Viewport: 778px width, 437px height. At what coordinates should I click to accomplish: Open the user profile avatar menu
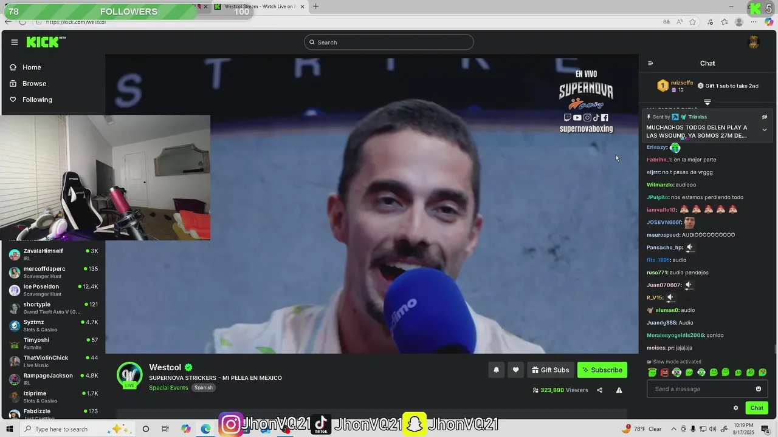pyautogui.click(x=754, y=42)
